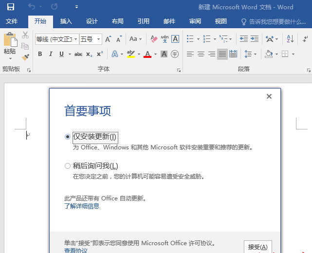
Task: Expand the Borders dropdown arrow
Action: (293, 54)
